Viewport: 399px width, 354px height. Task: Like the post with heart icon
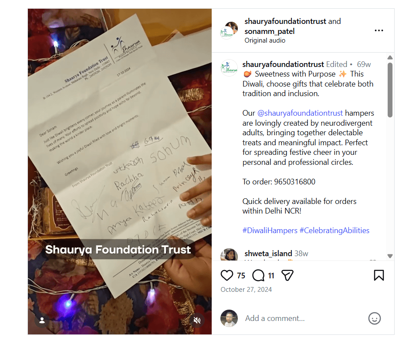[227, 275]
